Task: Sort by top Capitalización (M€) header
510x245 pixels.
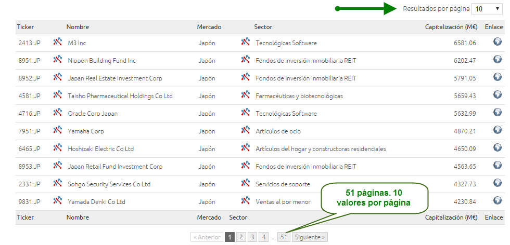Action: (451, 27)
